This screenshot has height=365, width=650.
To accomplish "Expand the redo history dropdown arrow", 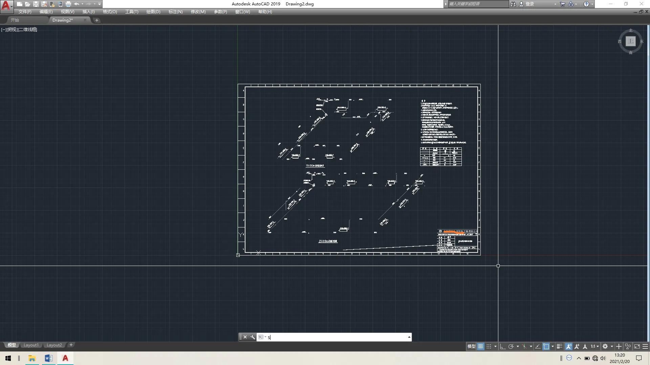I will pos(94,4).
